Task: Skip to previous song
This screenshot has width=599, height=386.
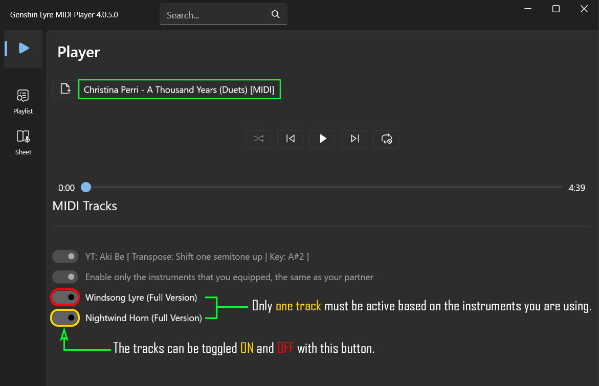Action: coord(291,139)
